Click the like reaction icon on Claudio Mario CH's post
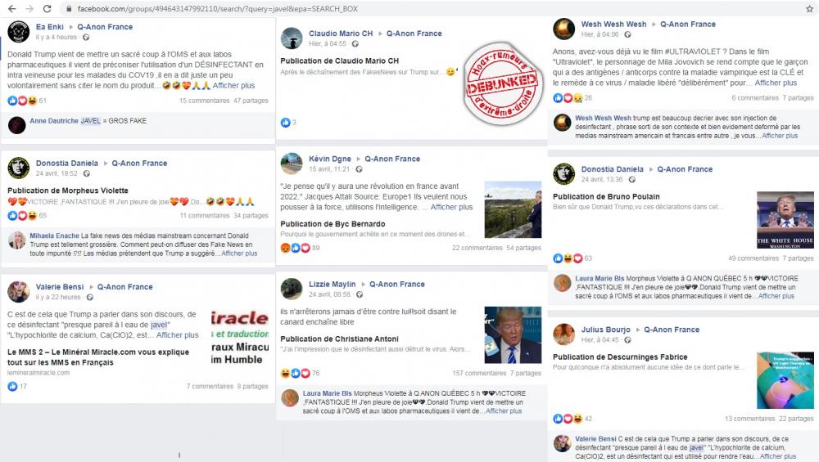The image size is (819, 462). click(285, 123)
